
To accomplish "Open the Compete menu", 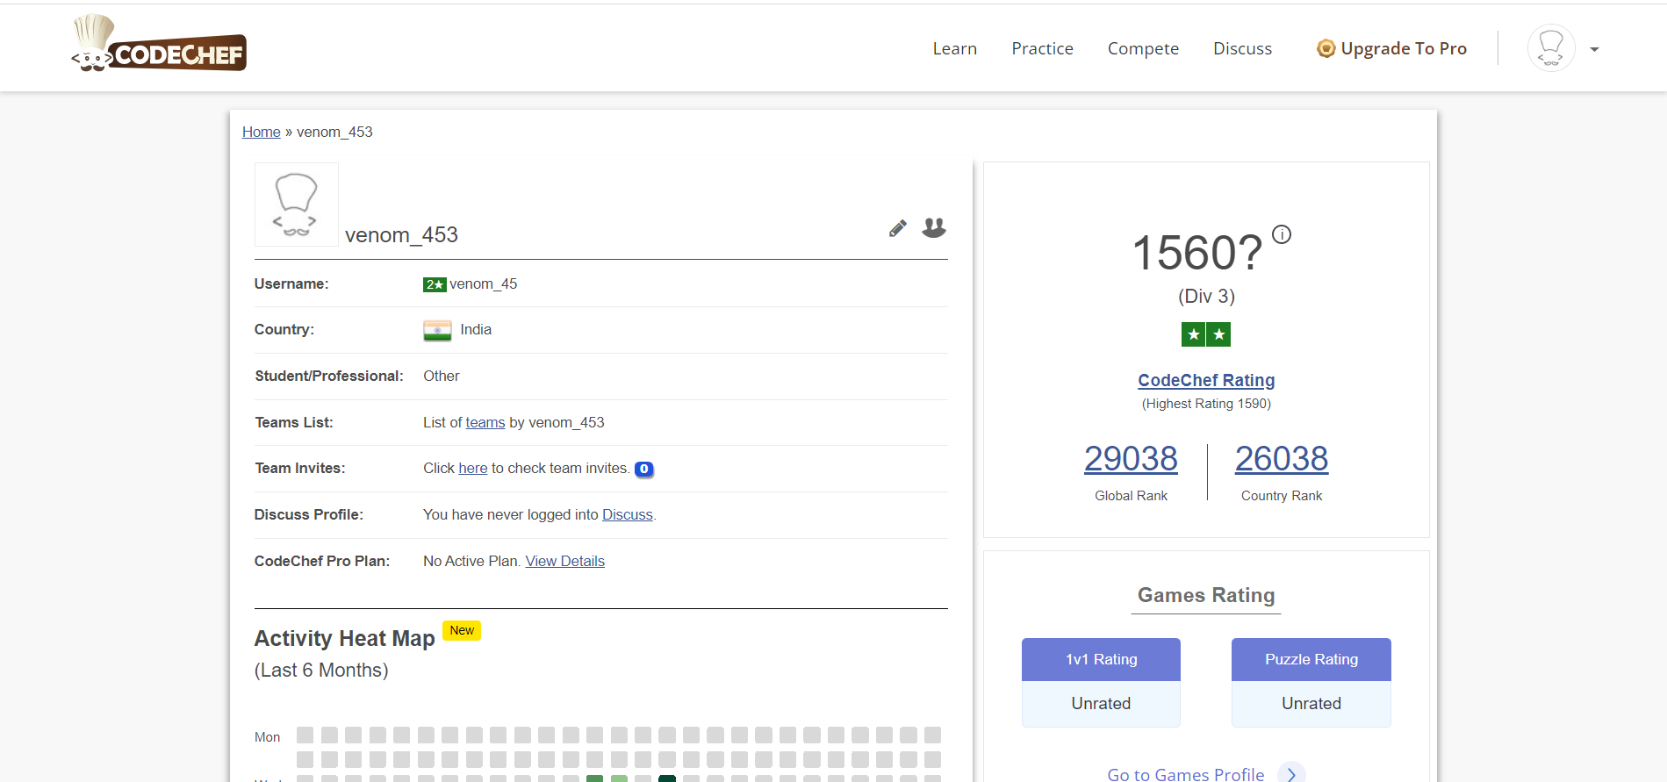I will tap(1143, 48).
